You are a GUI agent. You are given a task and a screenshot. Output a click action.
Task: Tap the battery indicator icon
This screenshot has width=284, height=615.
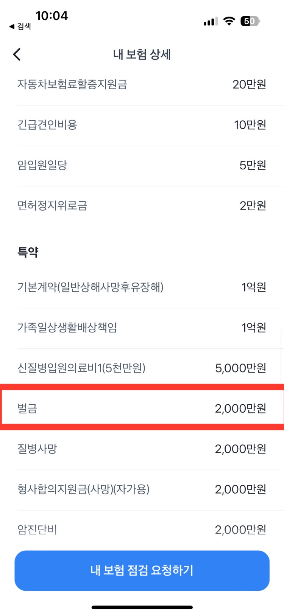pyautogui.click(x=250, y=21)
